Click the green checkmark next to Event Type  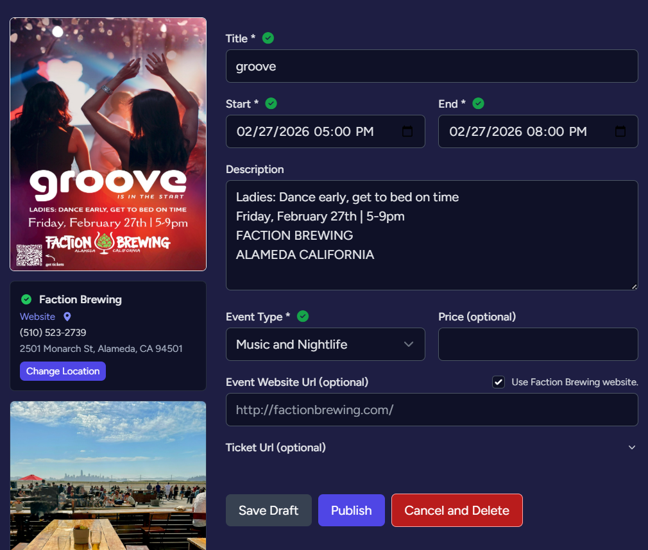pos(303,317)
